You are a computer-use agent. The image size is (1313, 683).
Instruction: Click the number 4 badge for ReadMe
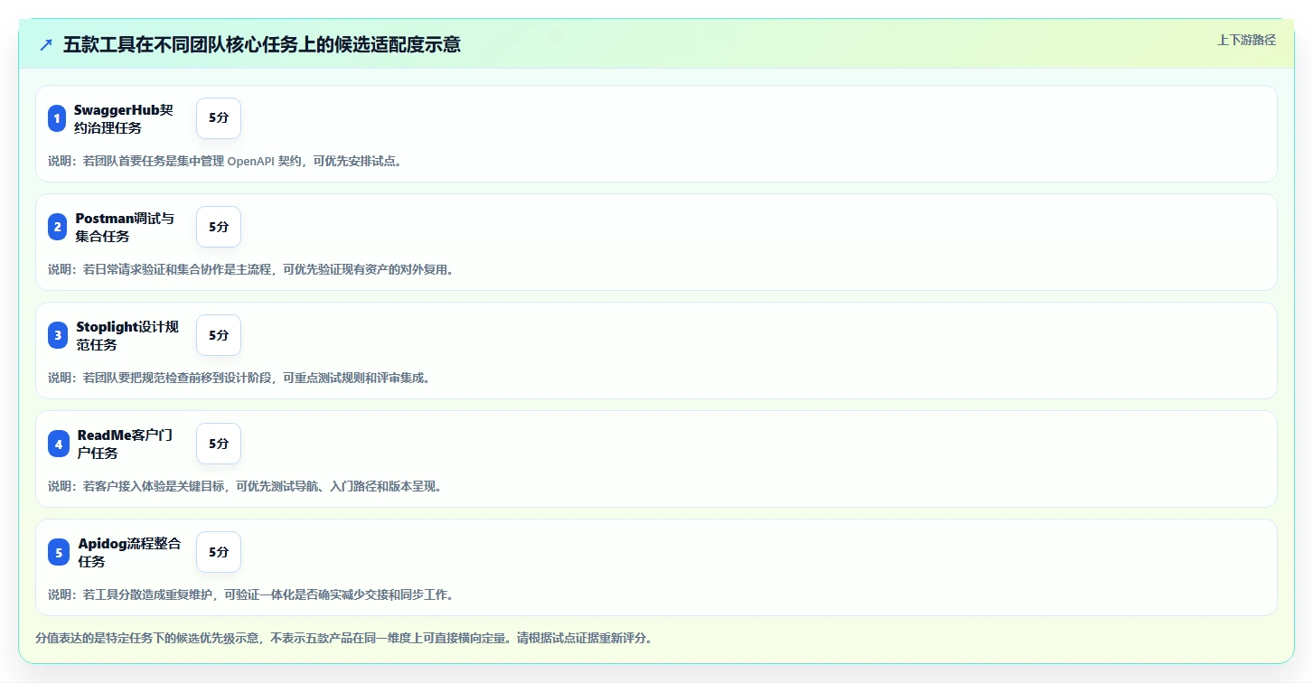click(58, 444)
